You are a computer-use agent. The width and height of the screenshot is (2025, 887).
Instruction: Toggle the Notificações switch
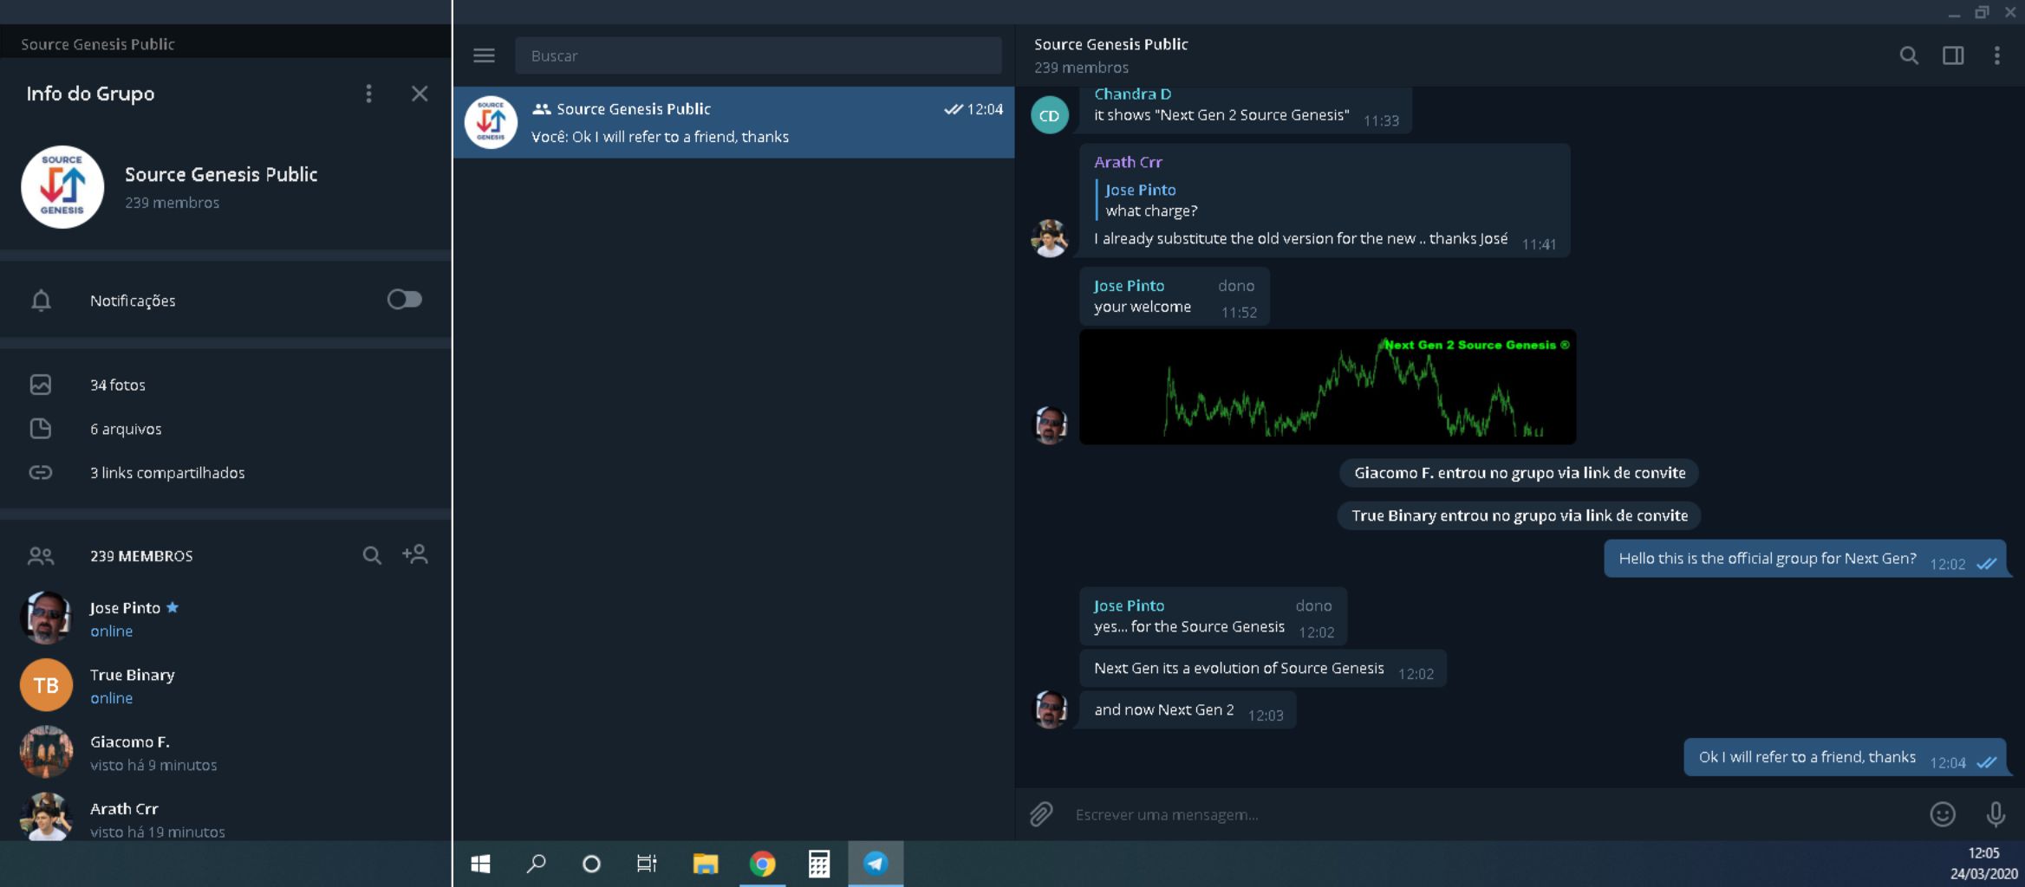tap(404, 300)
